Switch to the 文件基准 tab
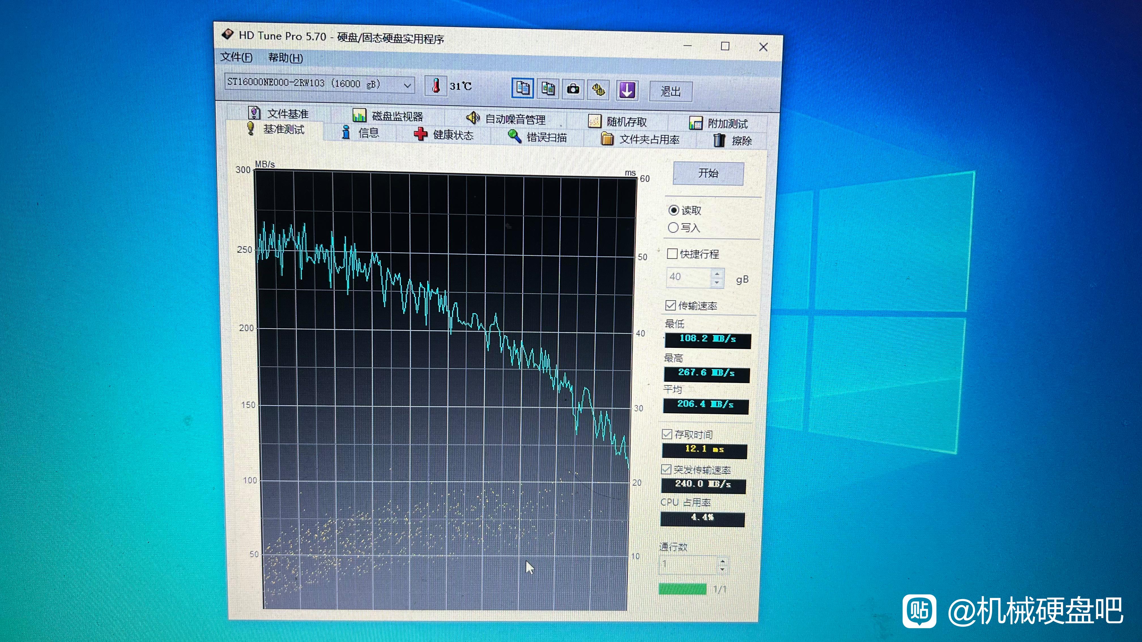This screenshot has width=1142, height=642. pos(279,114)
